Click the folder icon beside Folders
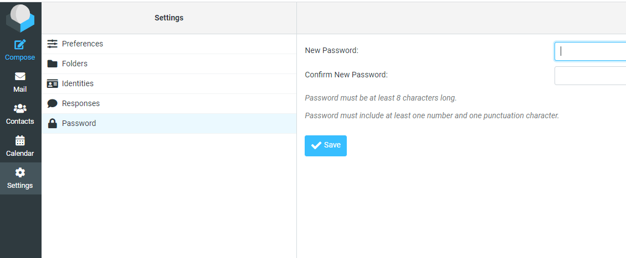626x258 pixels. [x=53, y=64]
